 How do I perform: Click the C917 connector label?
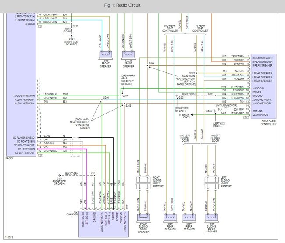click(x=246, y=118)
